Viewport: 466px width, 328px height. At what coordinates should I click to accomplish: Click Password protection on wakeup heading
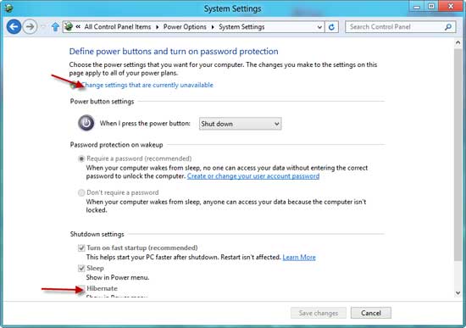(x=117, y=145)
